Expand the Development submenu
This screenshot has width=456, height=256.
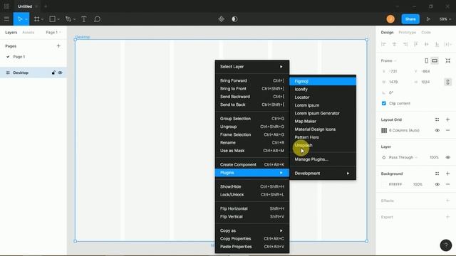point(323,174)
